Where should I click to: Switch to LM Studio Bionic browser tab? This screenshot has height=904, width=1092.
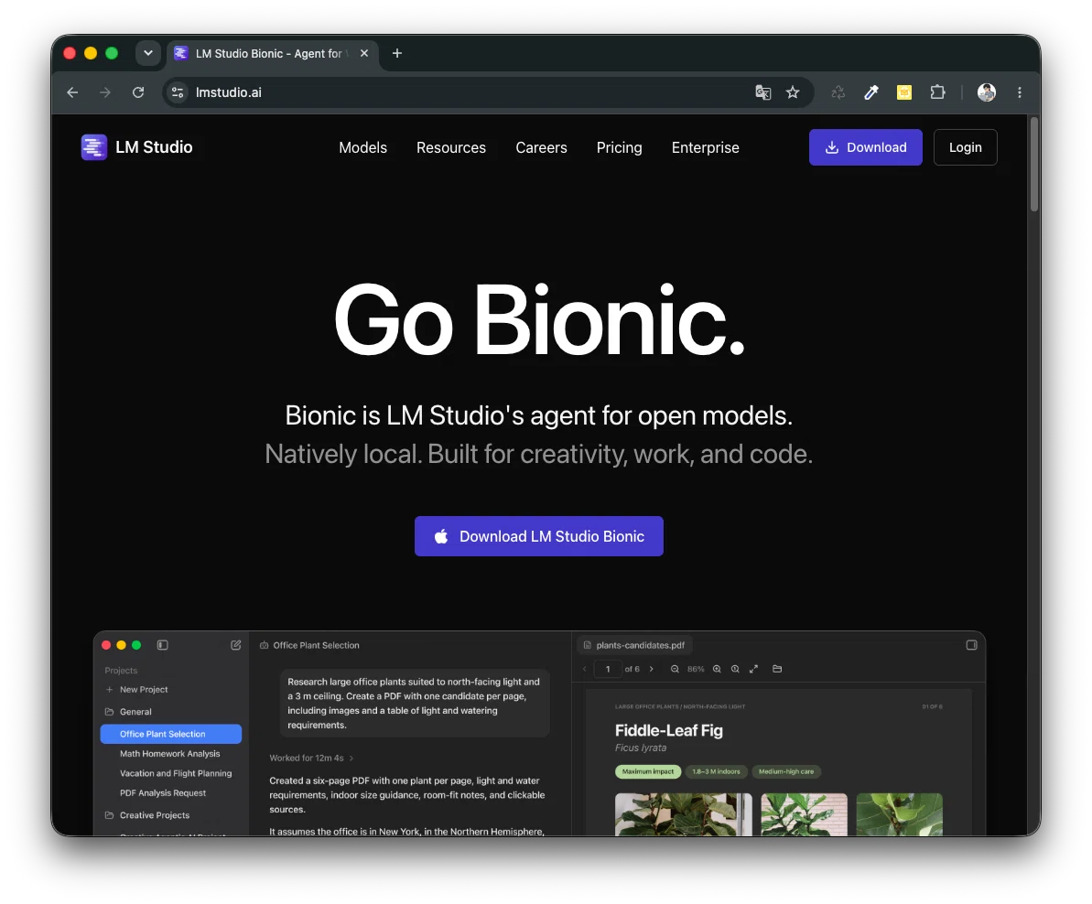click(x=272, y=54)
